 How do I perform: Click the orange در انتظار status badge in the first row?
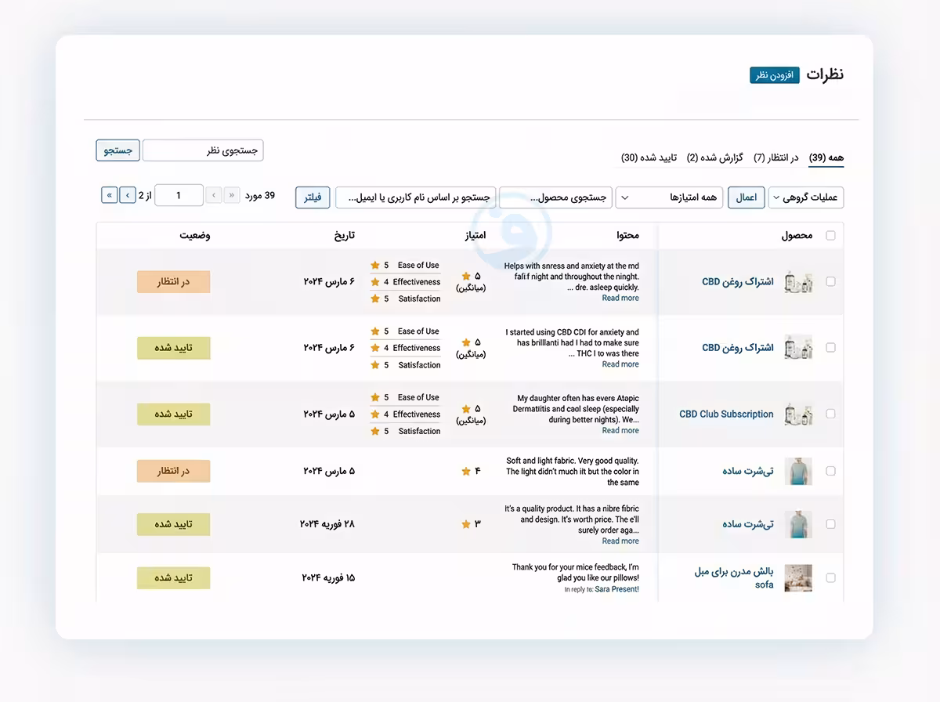(x=174, y=281)
